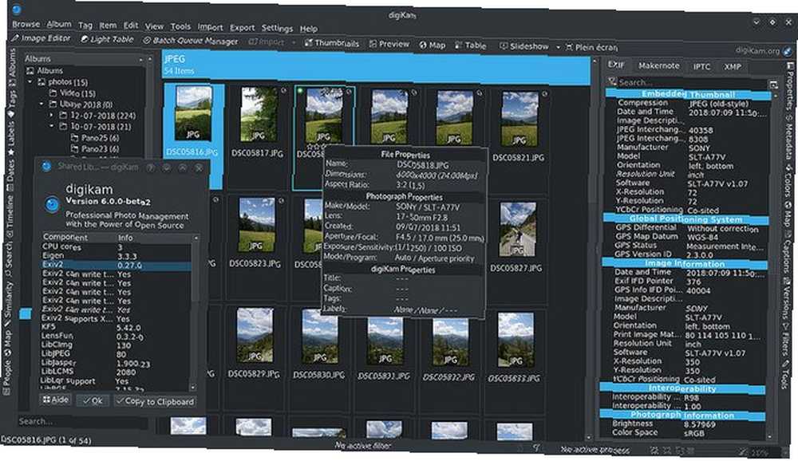Click the thumbnail grid vertical scrollbar
This screenshot has height=461, width=798.
592,248
